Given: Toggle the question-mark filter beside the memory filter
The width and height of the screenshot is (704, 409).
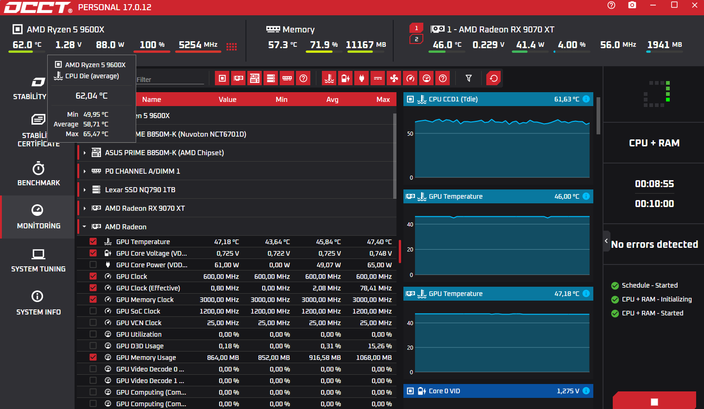Looking at the screenshot, I should (x=303, y=78).
